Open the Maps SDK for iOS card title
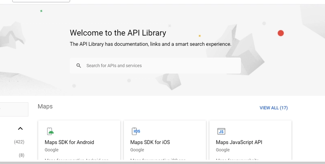 coord(150,142)
